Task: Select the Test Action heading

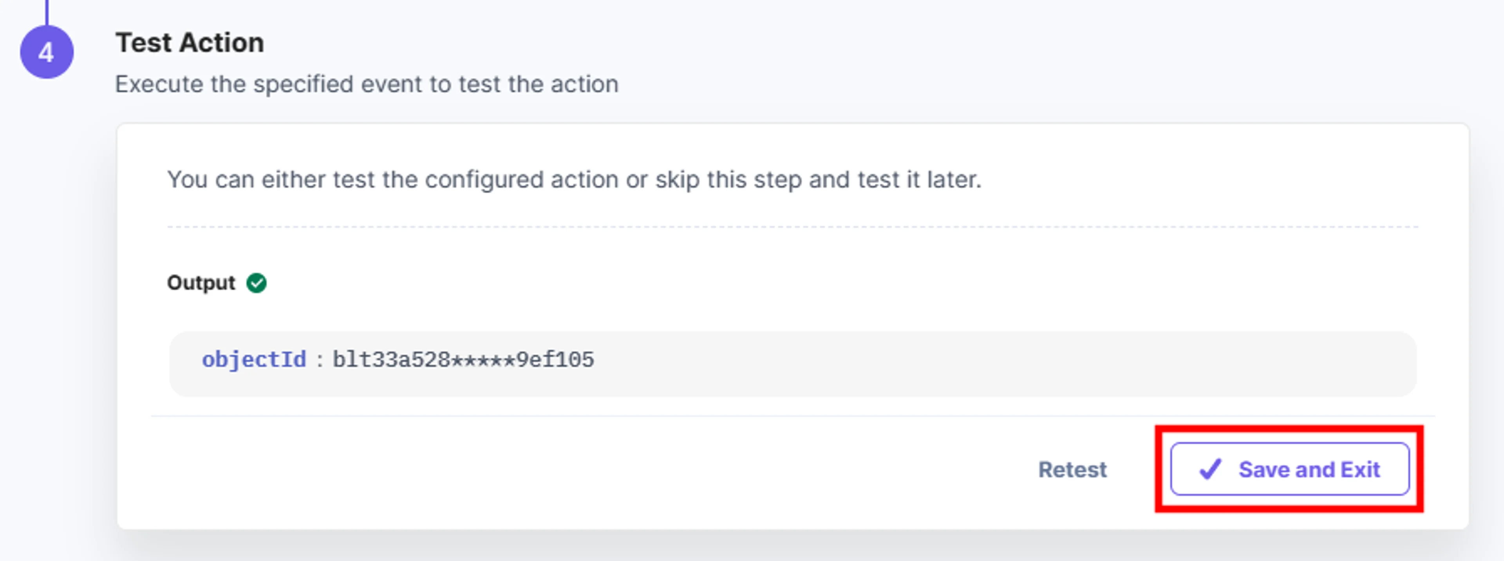Action: [x=190, y=43]
